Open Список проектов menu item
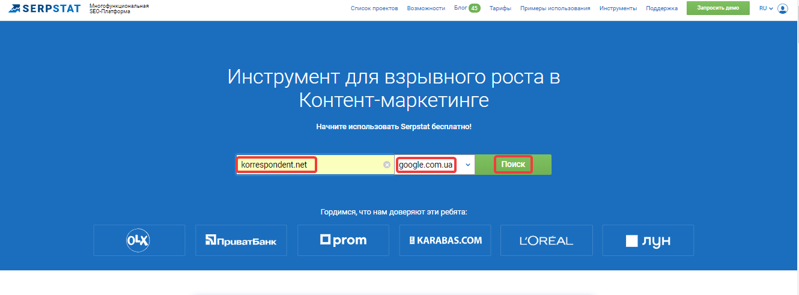Image resolution: width=799 pixels, height=295 pixels. (375, 8)
